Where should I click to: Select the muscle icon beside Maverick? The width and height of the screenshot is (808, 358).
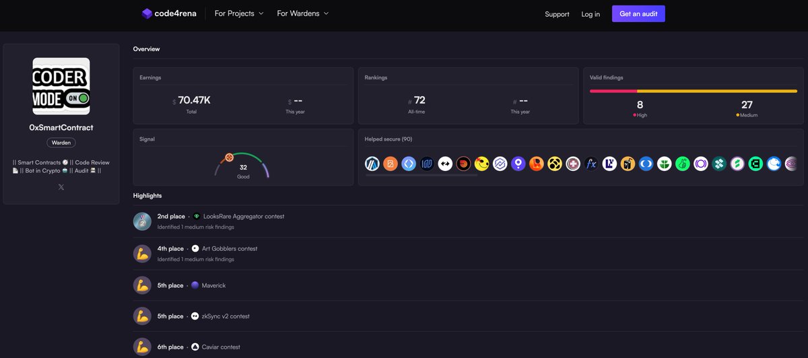tap(142, 285)
